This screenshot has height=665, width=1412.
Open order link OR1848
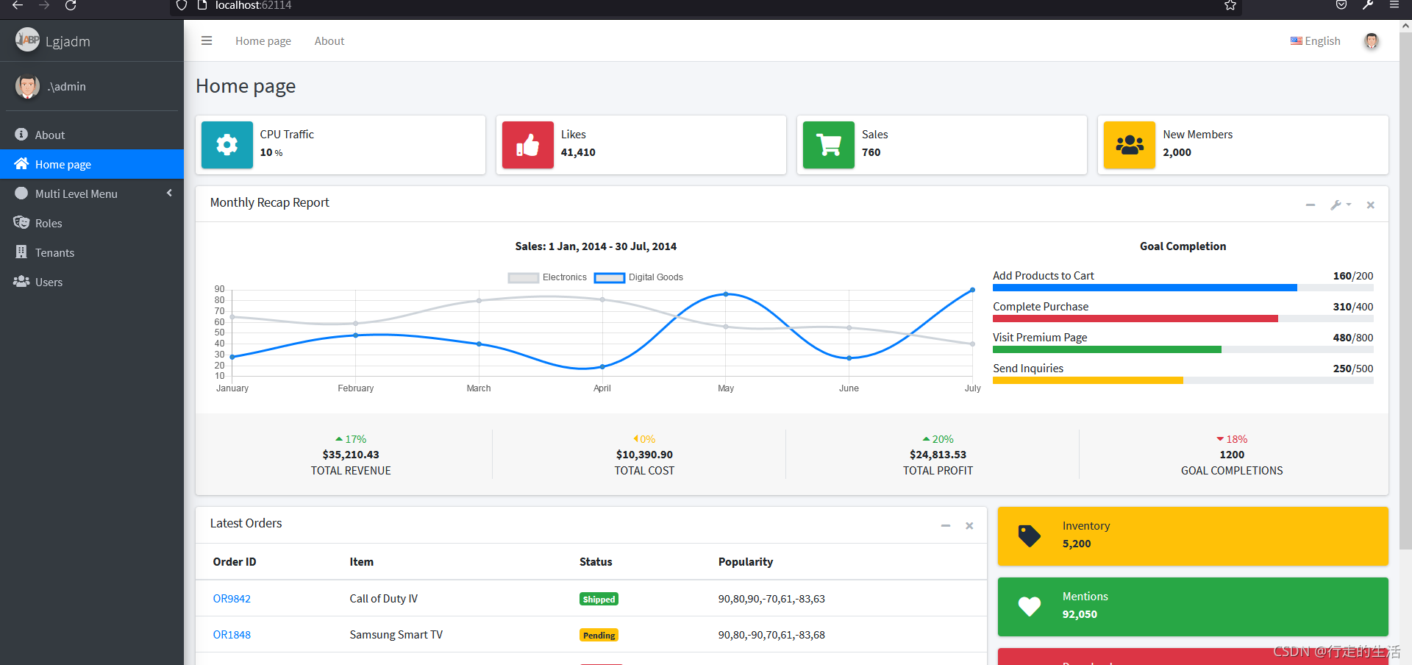(232, 635)
